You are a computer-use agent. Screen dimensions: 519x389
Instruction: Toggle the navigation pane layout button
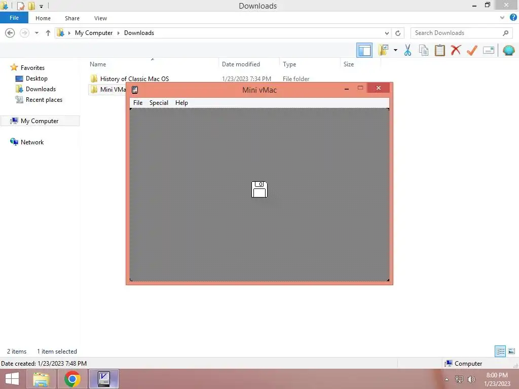click(x=364, y=50)
